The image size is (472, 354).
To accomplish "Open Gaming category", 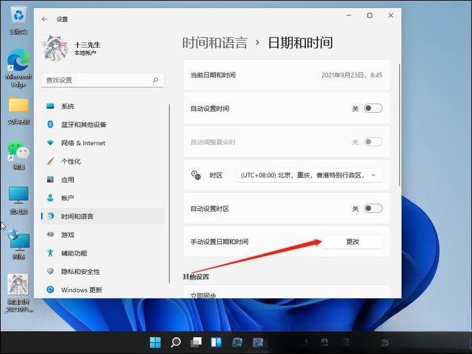I will click(x=103, y=234).
